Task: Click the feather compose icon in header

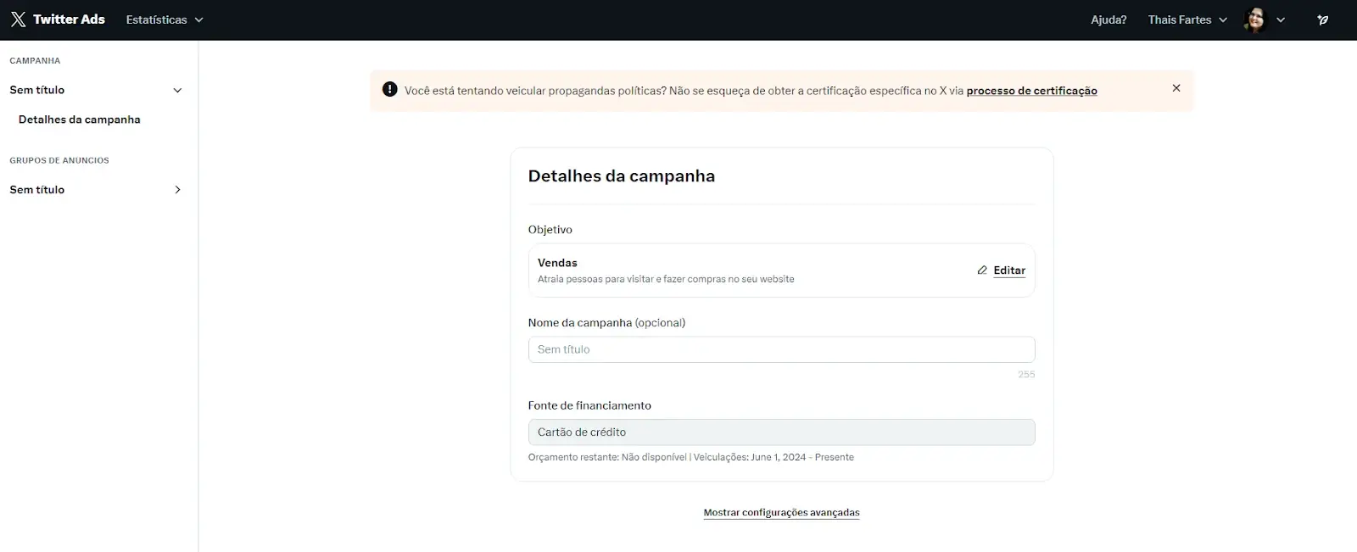Action: tap(1322, 20)
